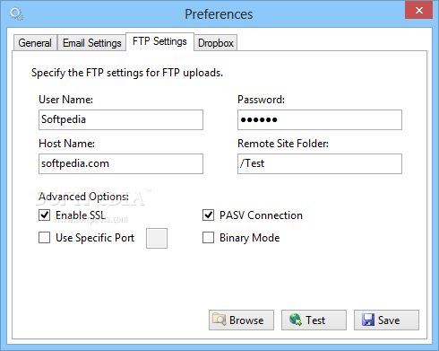Image resolution: width=439 pixels, height=351 pixels.
Task: Enable Use Specific Port checkbox
Action: (44, 238)
